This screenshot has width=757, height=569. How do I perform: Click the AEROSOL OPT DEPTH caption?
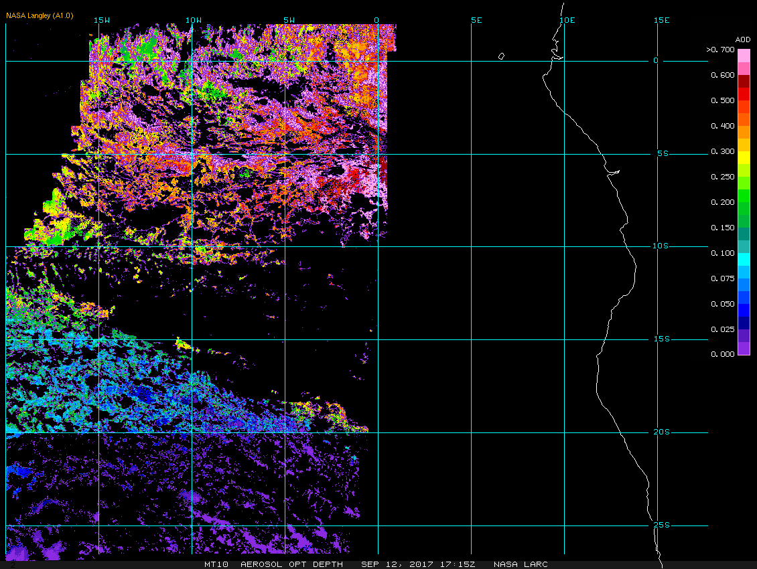click(291, 564)
